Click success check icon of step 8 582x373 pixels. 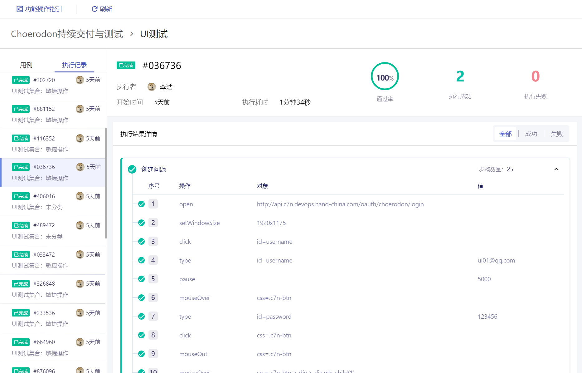[141, 335]
